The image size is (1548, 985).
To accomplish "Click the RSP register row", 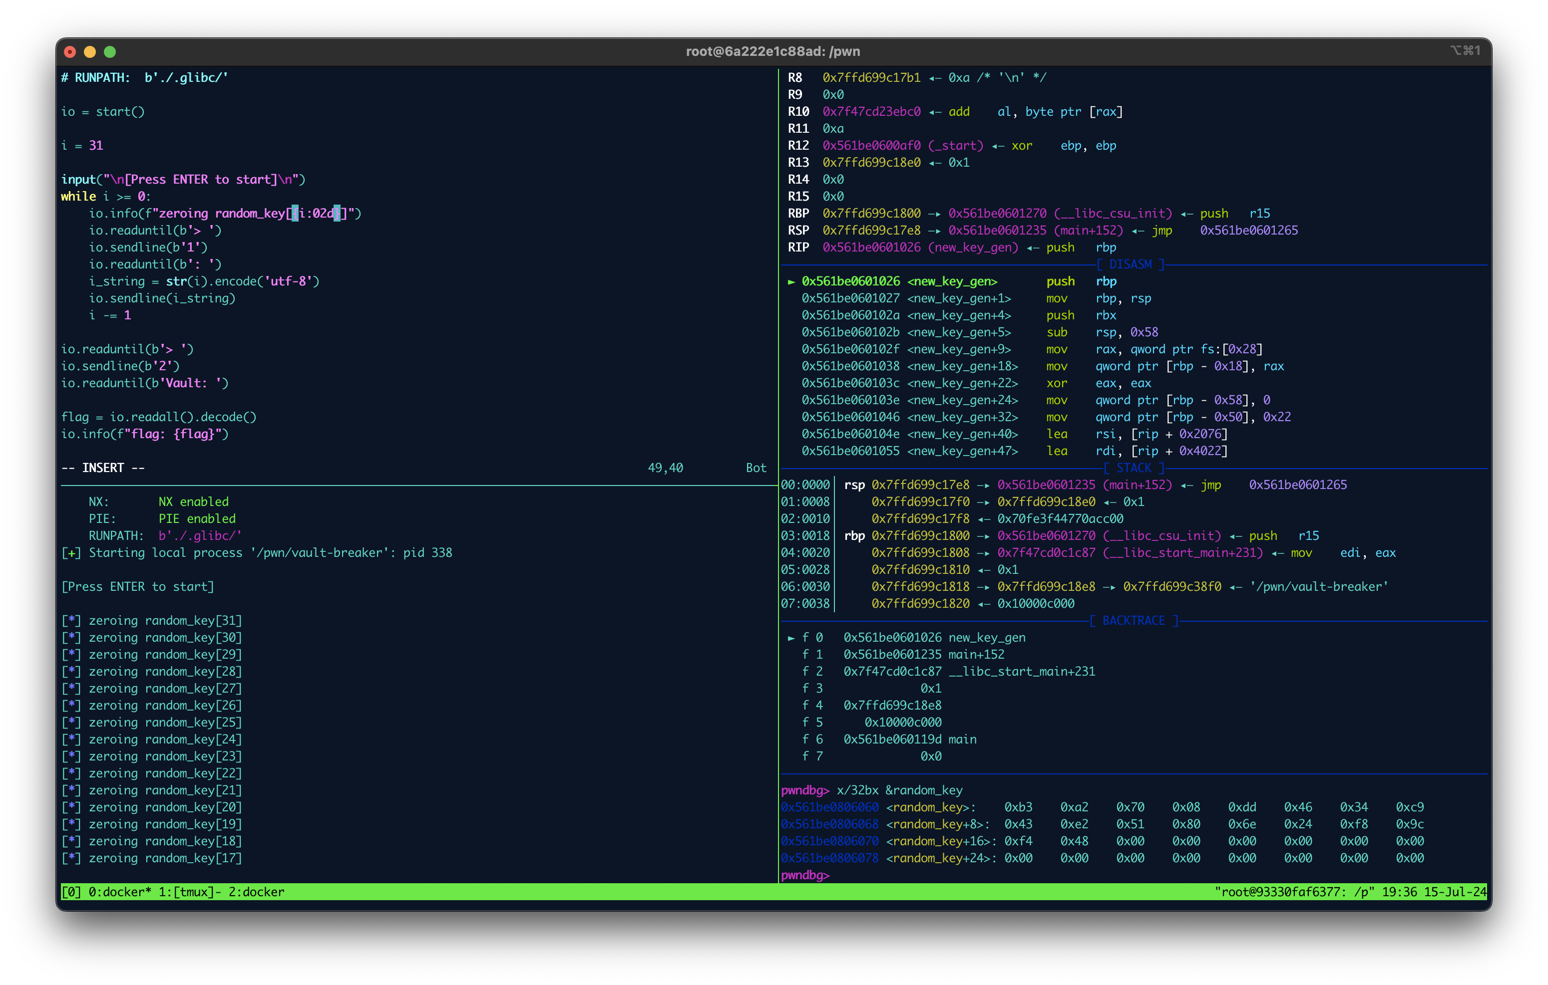I will 1043,231.
